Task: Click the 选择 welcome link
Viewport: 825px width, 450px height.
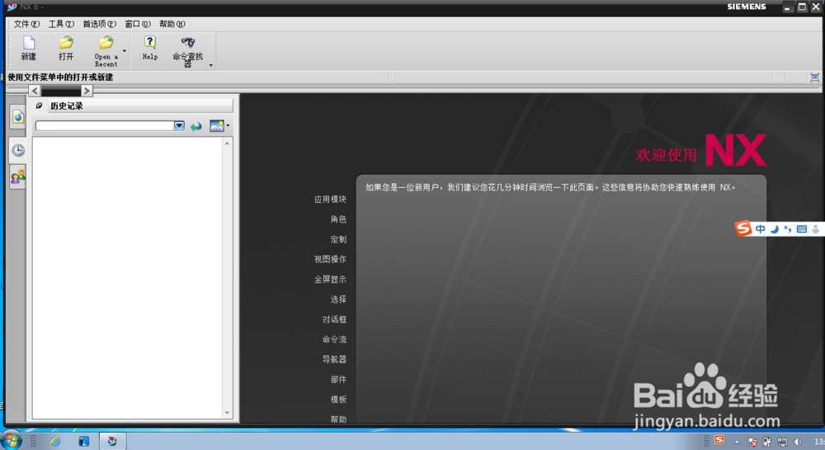Action: tap(338, 299)
